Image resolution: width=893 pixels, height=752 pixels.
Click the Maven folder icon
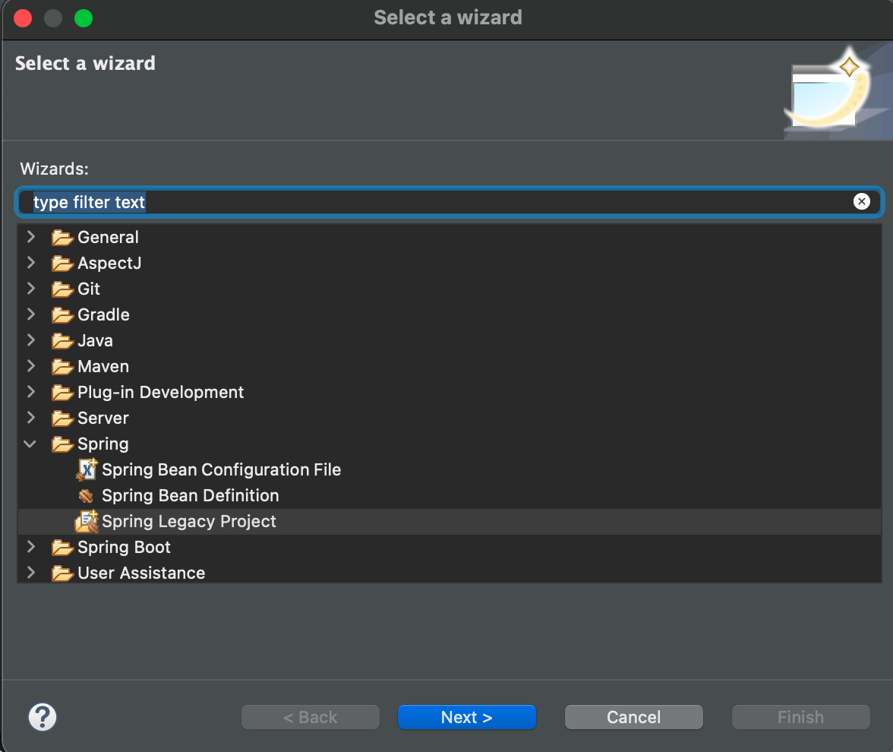click(62, 366)
